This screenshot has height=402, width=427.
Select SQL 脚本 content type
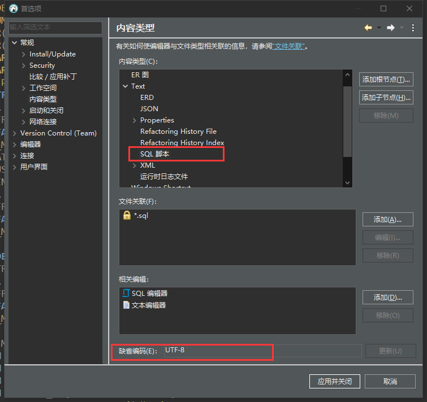point(154,154)
